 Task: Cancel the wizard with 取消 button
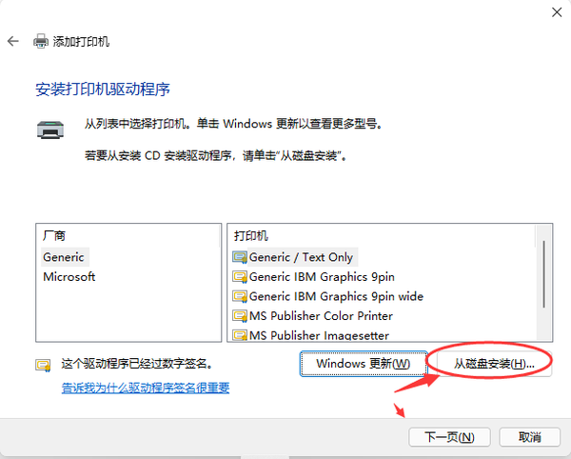coord(529,437)
